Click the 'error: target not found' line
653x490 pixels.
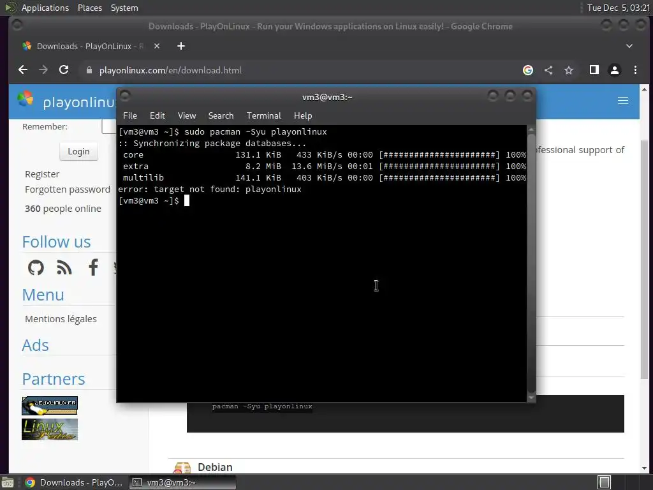point(210,189)
